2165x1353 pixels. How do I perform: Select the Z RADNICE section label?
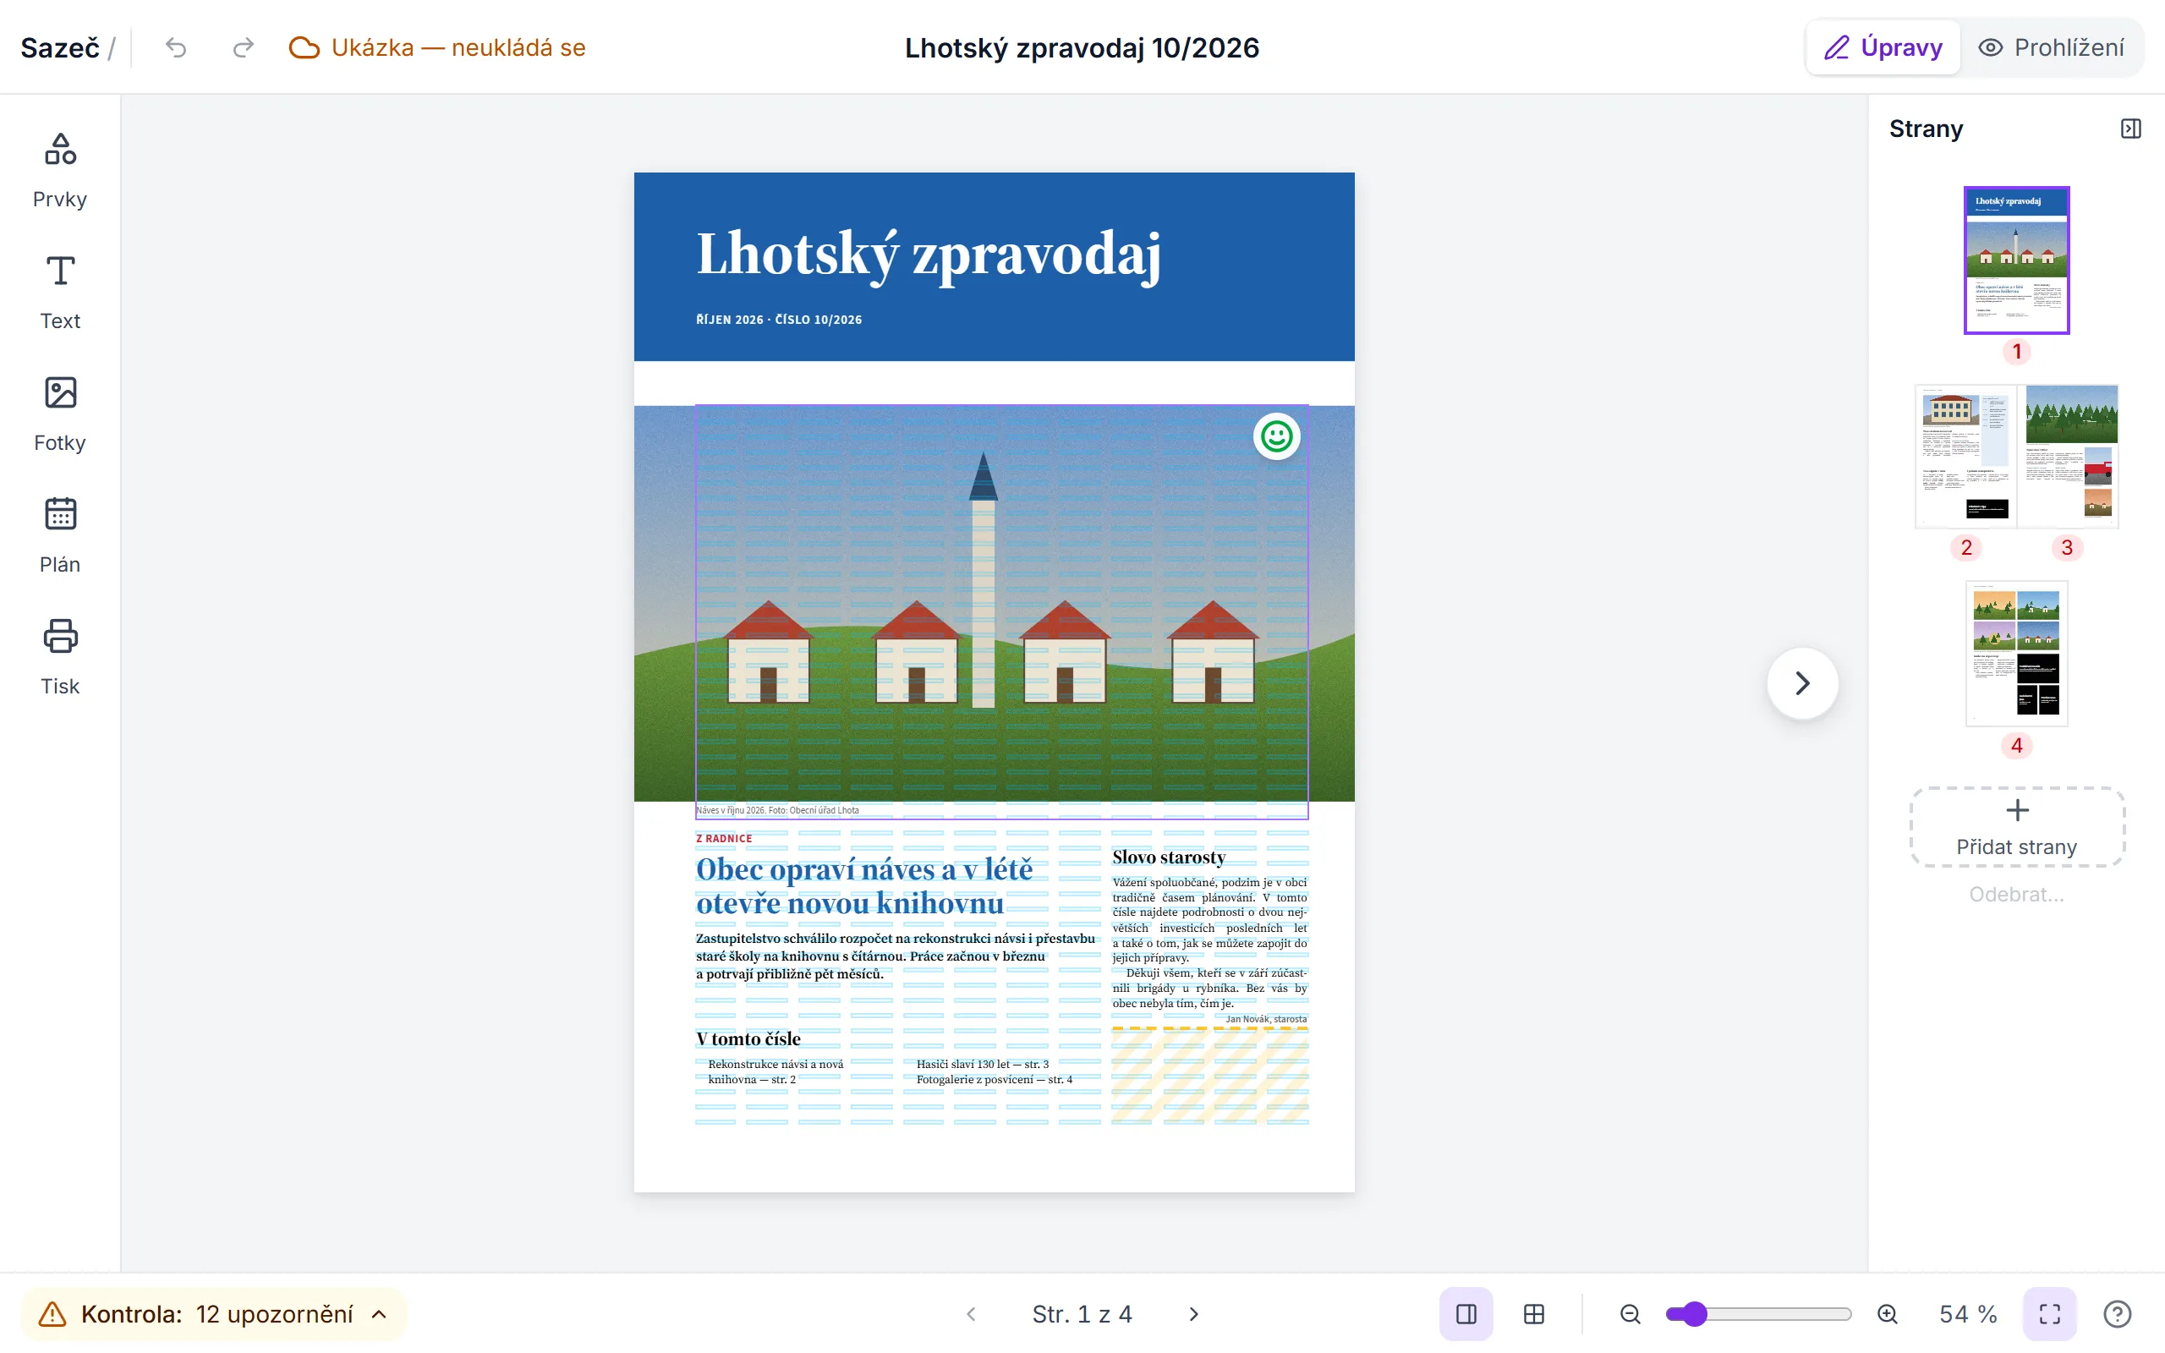coord(724,839)
